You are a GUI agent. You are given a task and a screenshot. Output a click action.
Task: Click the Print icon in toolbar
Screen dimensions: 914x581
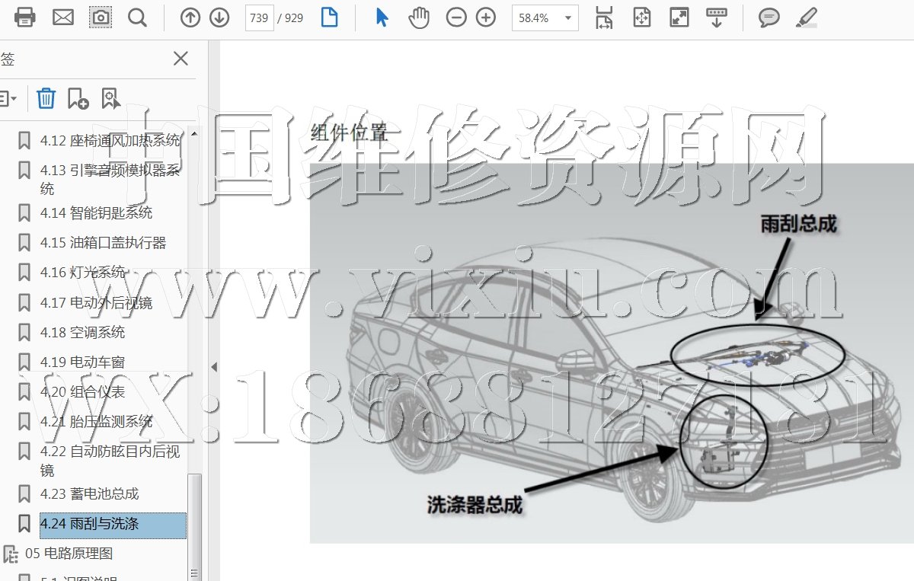[25, 18]
